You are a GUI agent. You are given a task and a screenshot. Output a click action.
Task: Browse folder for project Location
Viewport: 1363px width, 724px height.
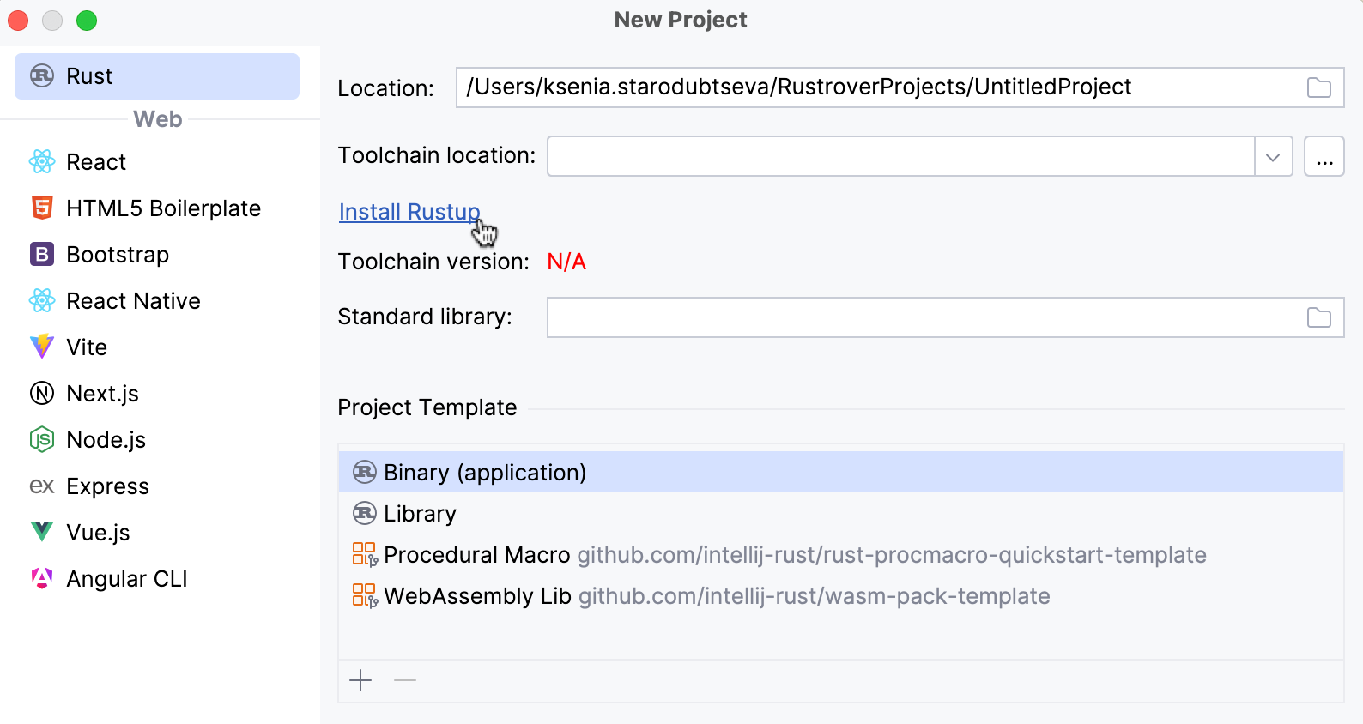(1318, 87)
